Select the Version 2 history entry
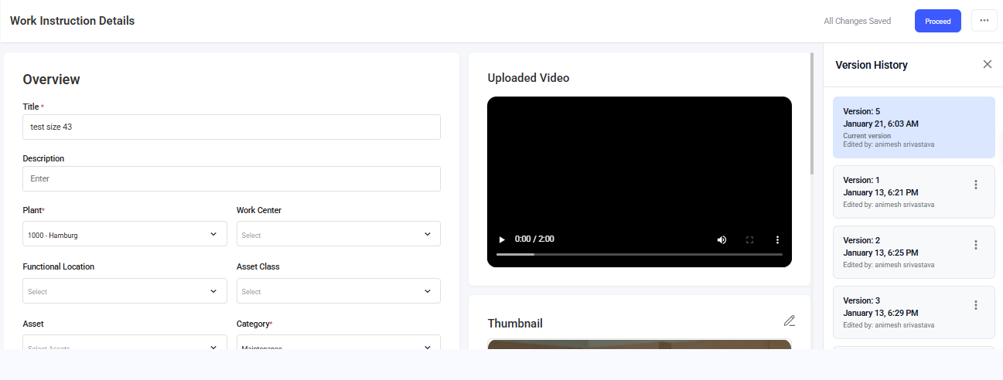The height and width of the screenshot is (380, 1003). click(897, 252)
